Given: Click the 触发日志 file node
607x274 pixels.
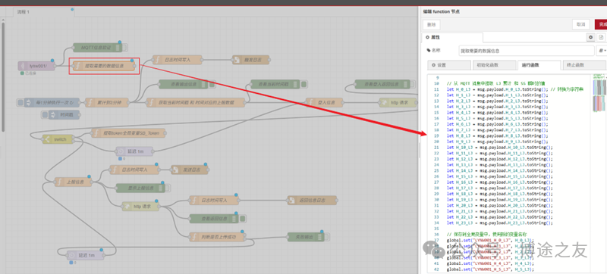Looking at the screenshot, I should [x=250, y=60].
